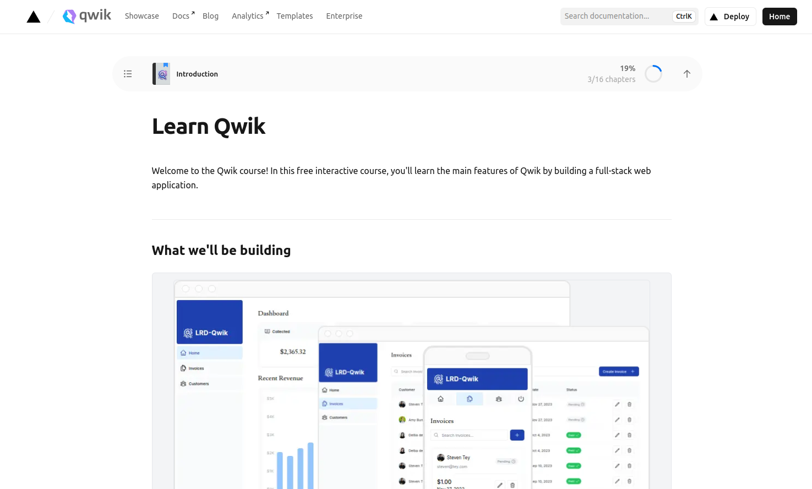
Task: Go to the Showcase page
Action: 142,16
